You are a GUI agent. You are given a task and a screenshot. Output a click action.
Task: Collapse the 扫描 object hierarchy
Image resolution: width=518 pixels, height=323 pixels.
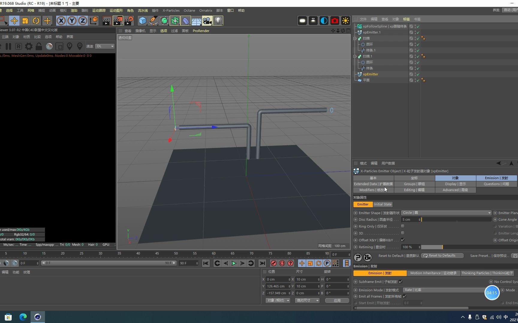[356, 38]
